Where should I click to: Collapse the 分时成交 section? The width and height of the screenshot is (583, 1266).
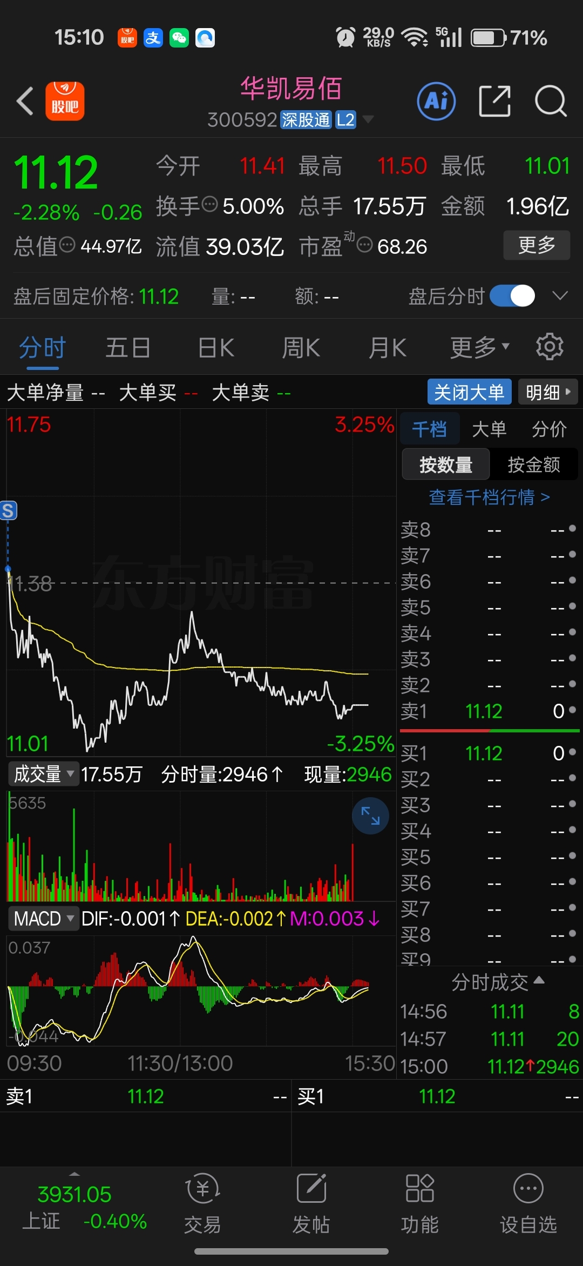(497, 982)
